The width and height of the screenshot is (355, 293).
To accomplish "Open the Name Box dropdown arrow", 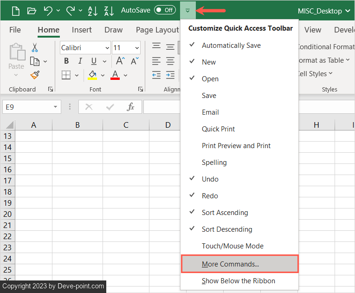I will 56,107.
